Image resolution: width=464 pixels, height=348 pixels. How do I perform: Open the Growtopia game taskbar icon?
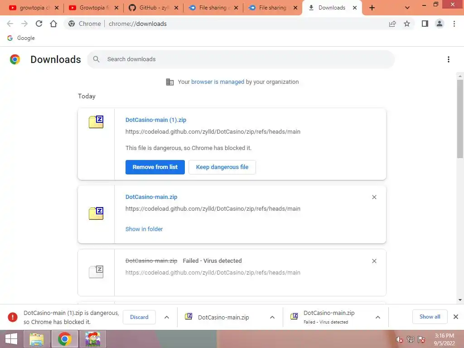[x=92, y=339]
